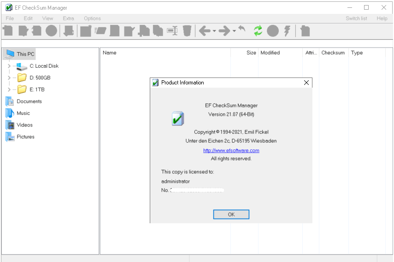Click the EF CheckSum Manager title bar icon
The width and height of the screenshot is (394, 262).
9,7
